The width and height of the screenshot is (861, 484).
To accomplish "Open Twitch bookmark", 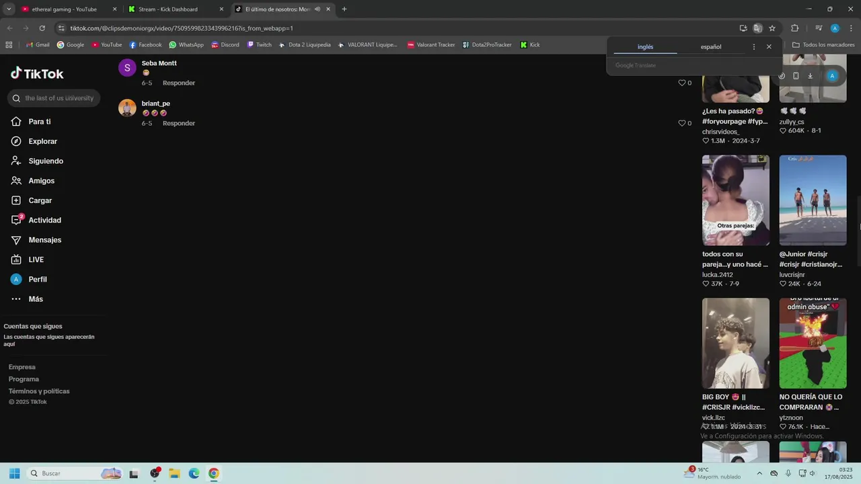I will [260, 45].
